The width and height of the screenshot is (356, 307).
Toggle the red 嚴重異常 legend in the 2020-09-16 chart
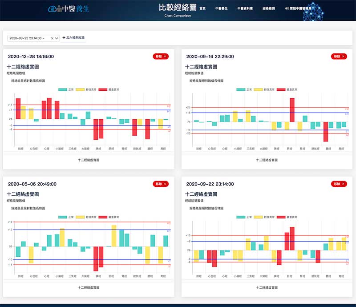287,90
